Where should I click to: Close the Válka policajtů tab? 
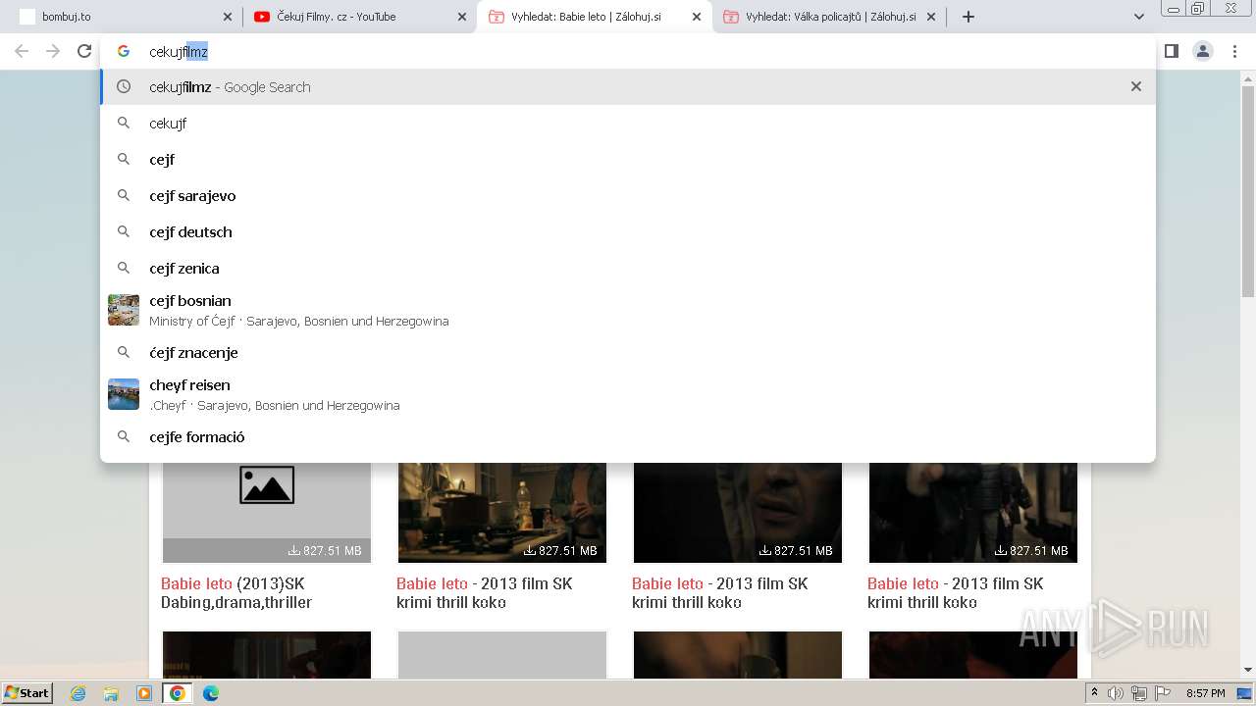coord(932,17)
